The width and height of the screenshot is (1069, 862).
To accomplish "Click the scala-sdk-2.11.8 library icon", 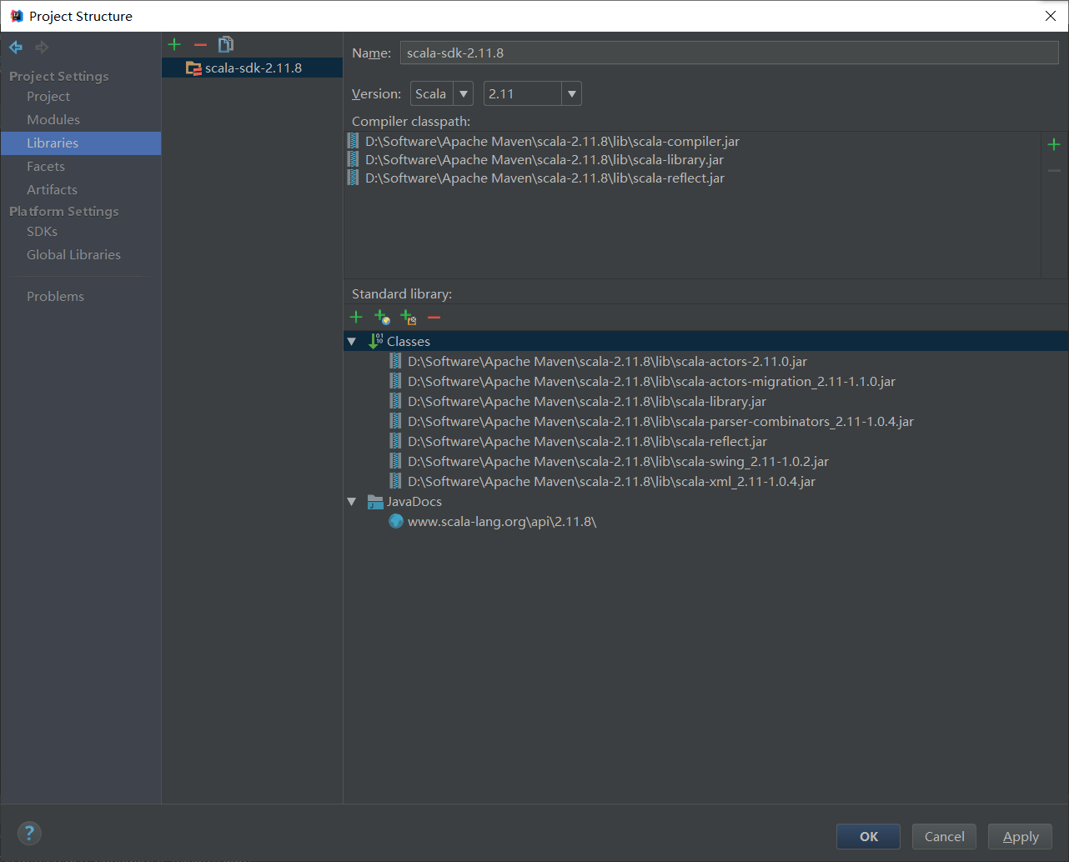I will click(193, 68).
